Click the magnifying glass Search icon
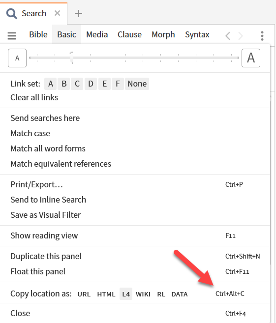276x323 pixels. 11,14
